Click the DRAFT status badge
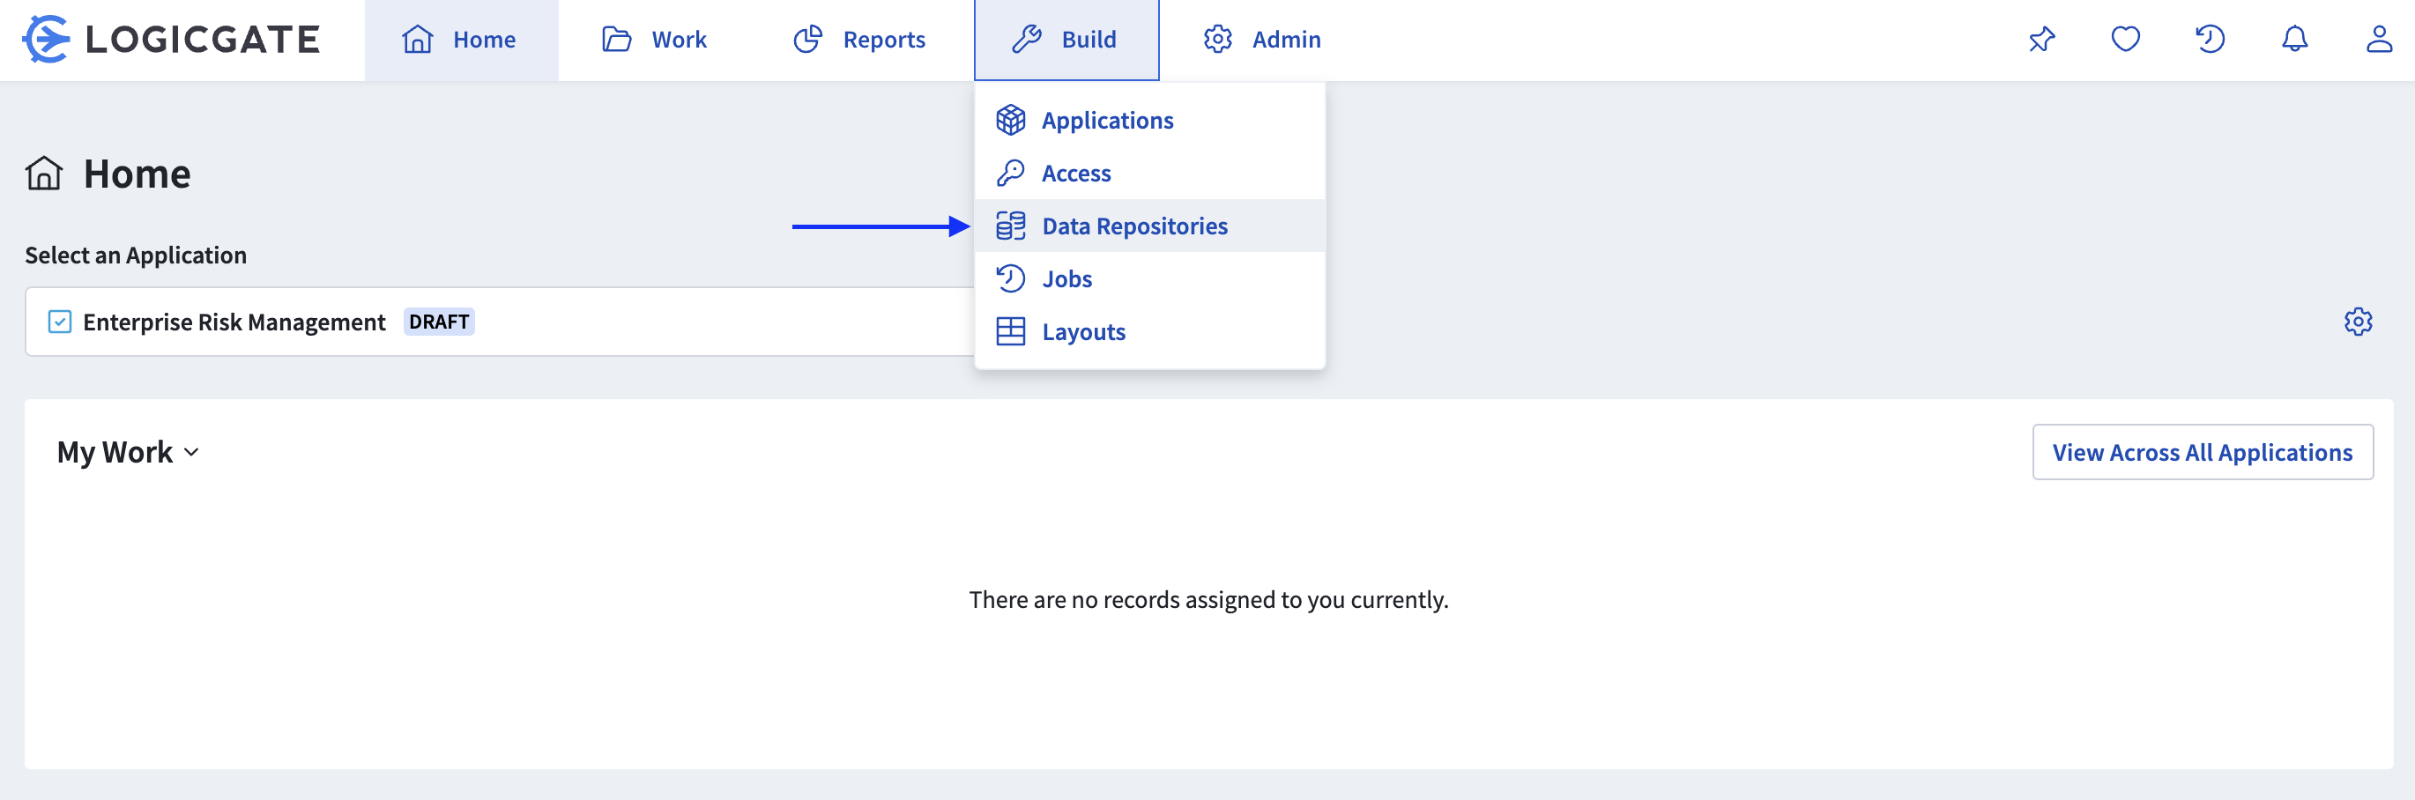This screenshot has width=2415, height=800. 439,322
